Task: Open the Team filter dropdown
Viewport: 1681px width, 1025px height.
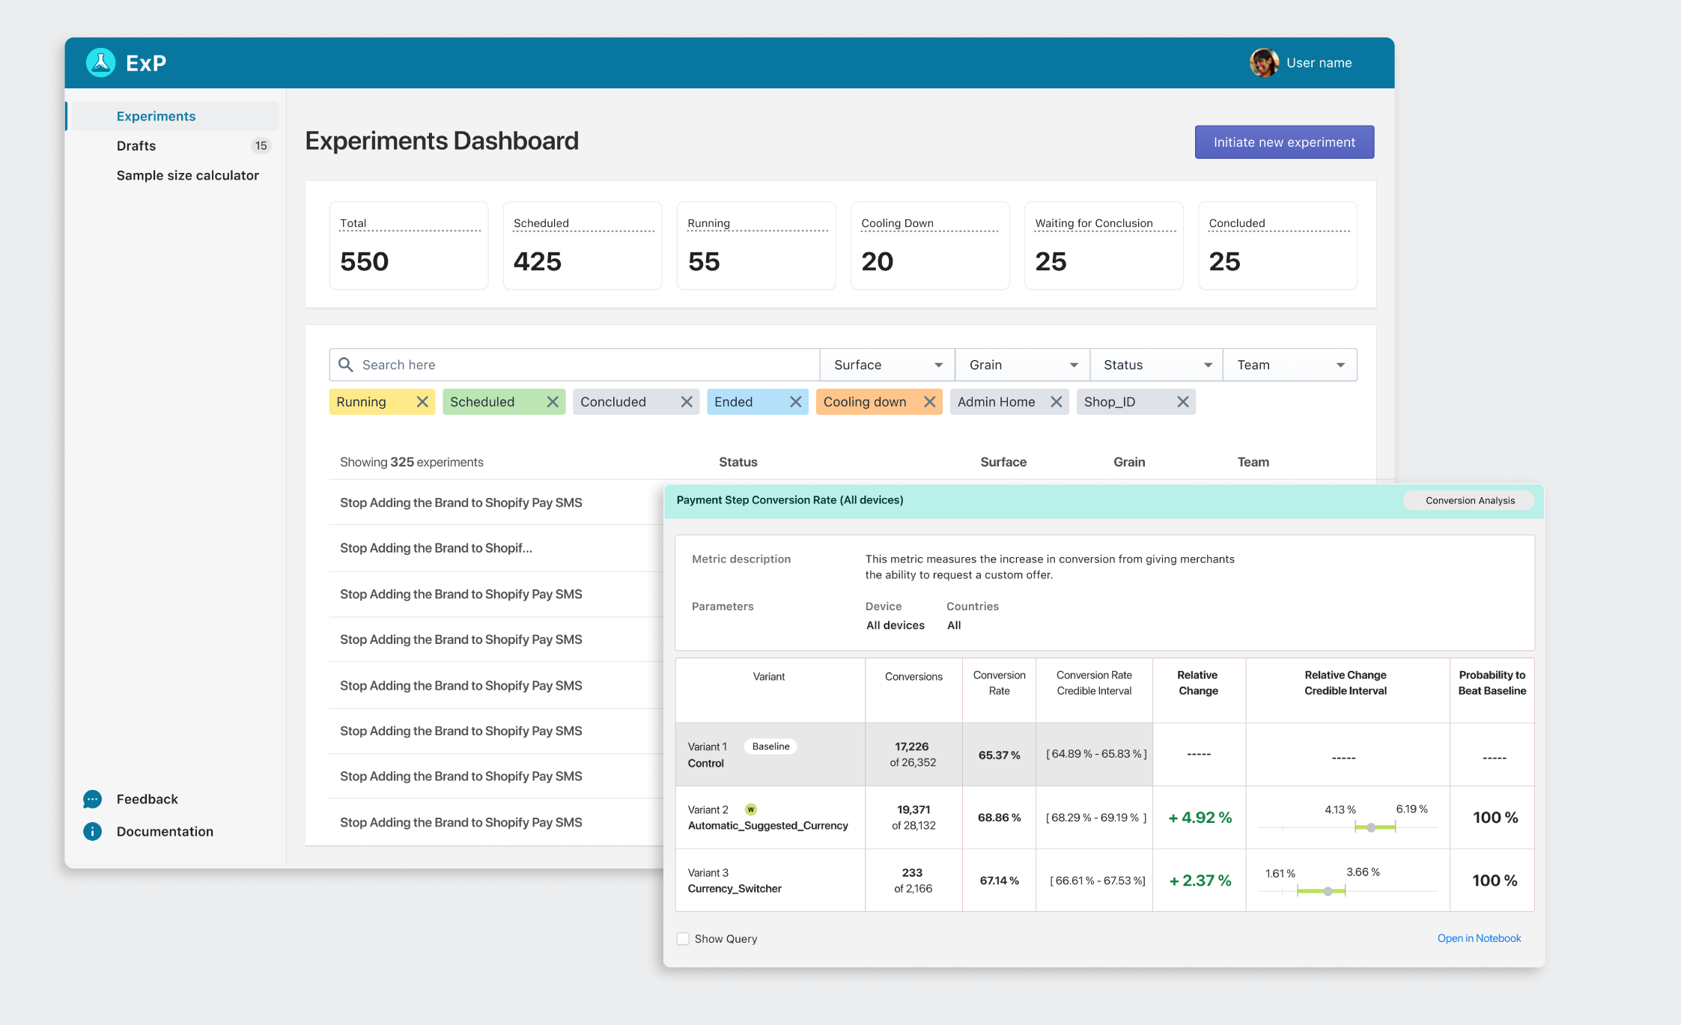Action: click(x=1289, y=365)
